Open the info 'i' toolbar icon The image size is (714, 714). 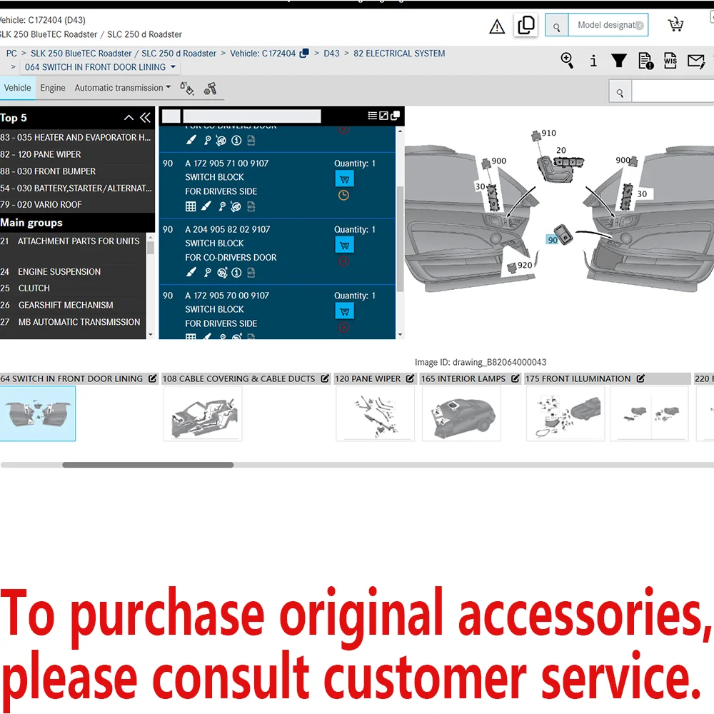click(x=593, y=61)
